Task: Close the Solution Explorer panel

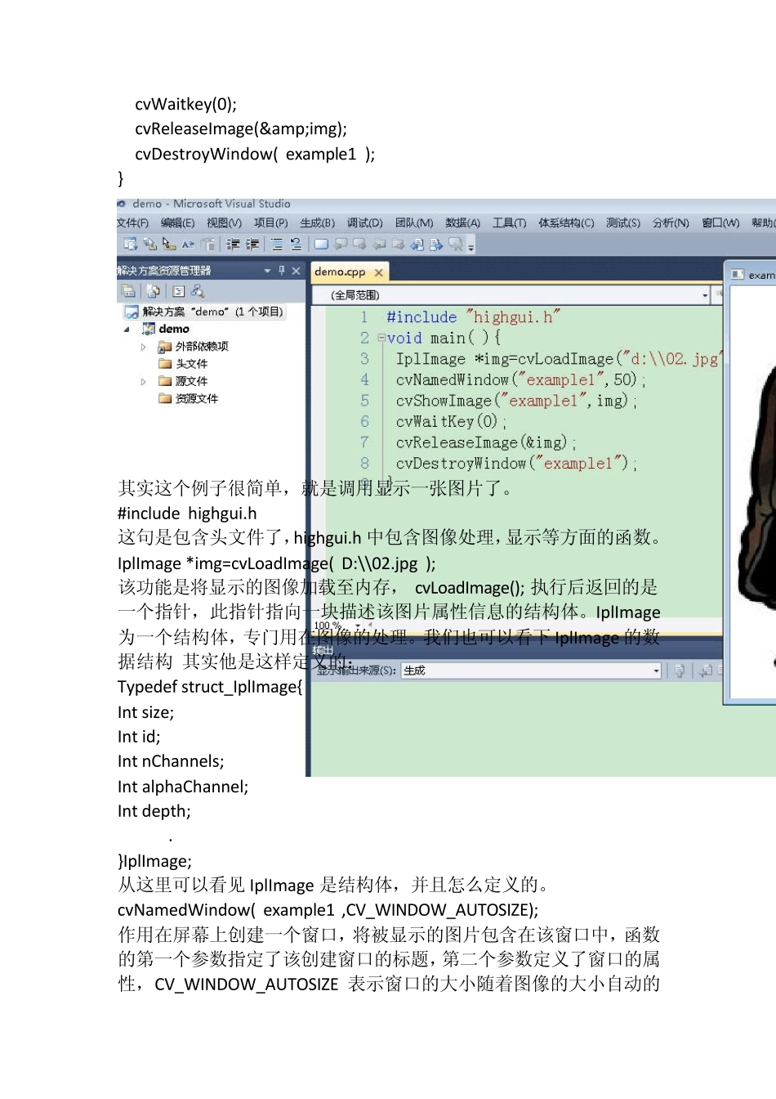Action: pos(296,271)
